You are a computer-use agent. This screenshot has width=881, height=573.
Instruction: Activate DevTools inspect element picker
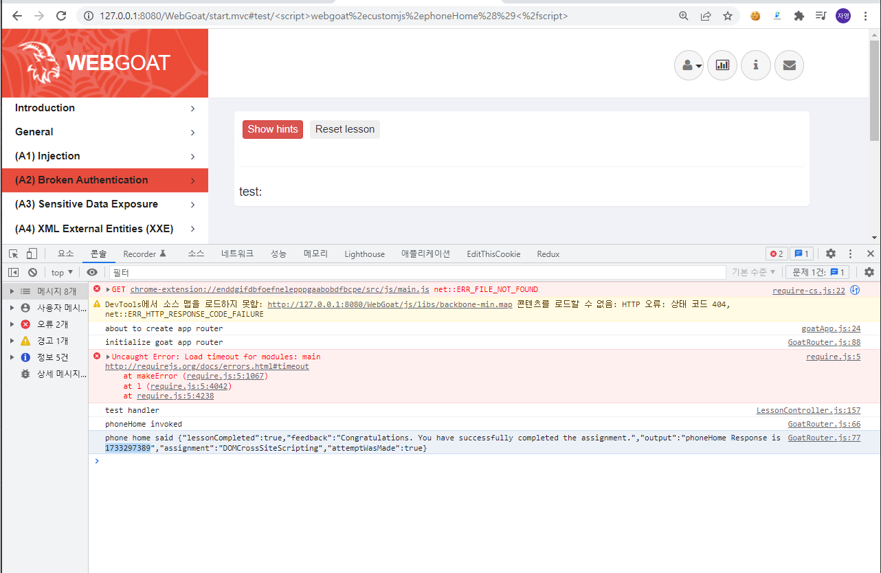(14, 254)
